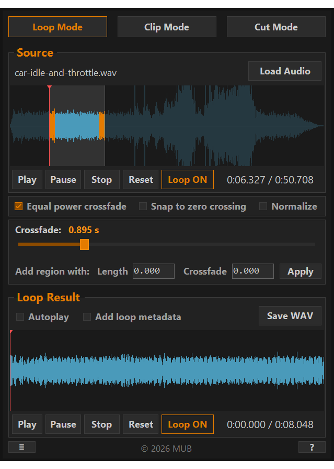Pause the Loop Result playback
This screenshot has height=469, width=334.
(x=63, y=424)
